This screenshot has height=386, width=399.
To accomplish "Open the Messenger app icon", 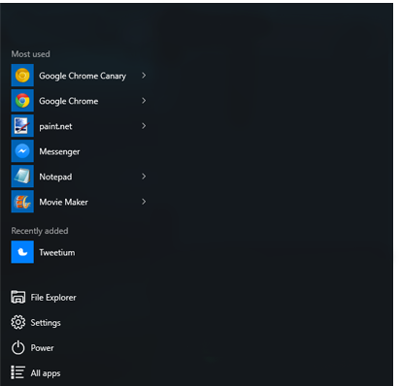I will (22, 151).
